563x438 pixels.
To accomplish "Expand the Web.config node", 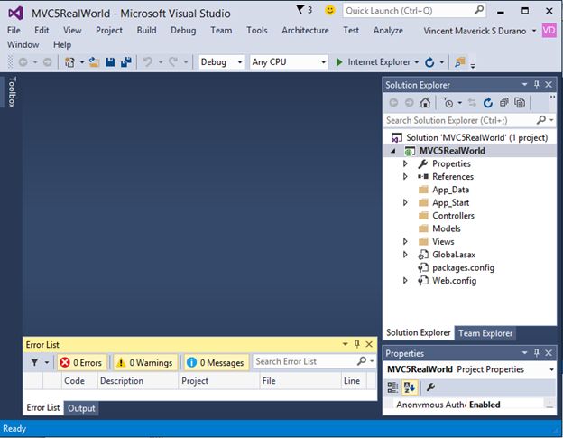I will click(405, 281).
